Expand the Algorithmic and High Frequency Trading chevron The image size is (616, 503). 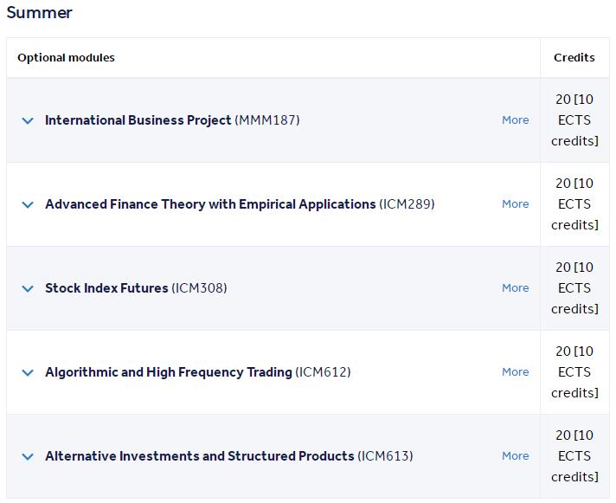28,372
